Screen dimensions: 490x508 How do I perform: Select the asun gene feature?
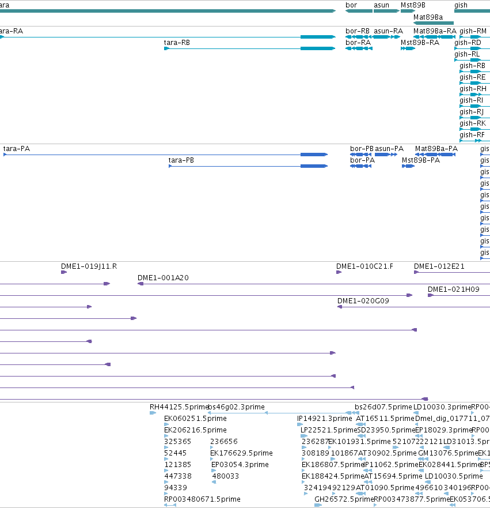click(x=386, y=11)
